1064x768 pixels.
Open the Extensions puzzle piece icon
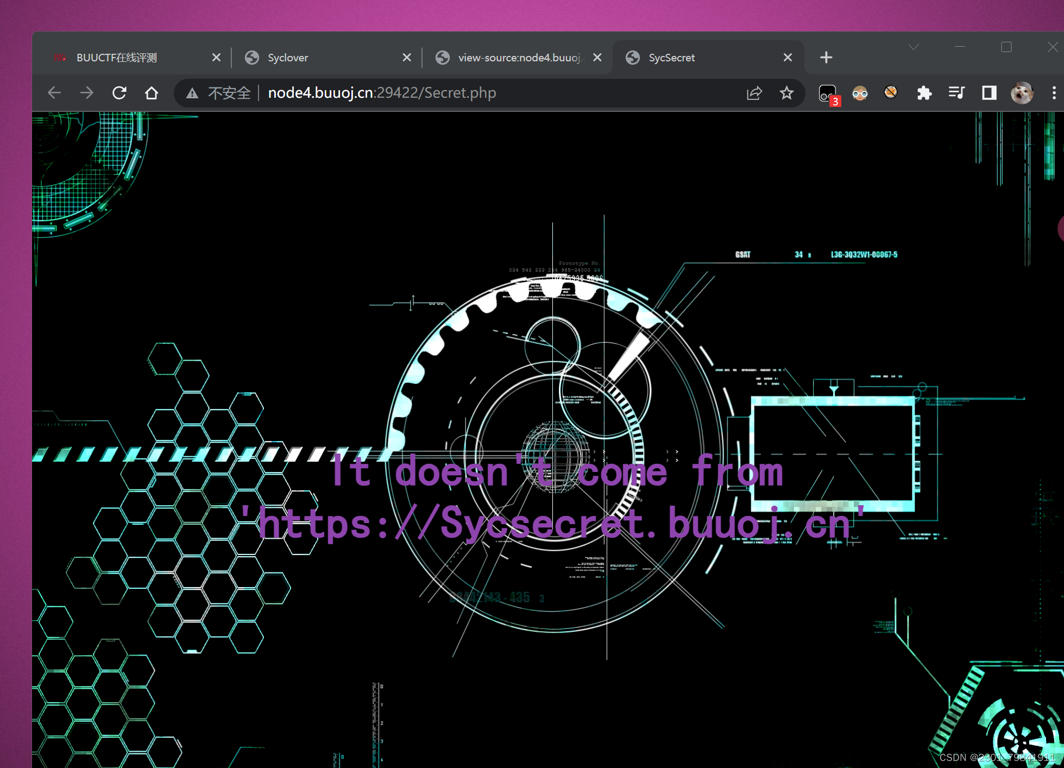click(924, 93)
